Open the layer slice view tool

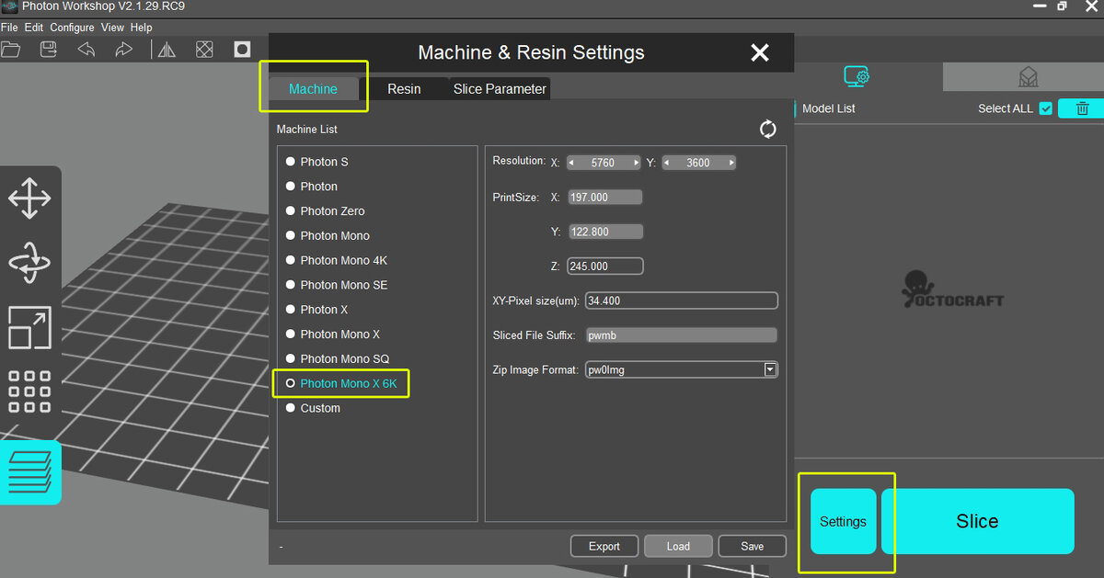point(29,472)
